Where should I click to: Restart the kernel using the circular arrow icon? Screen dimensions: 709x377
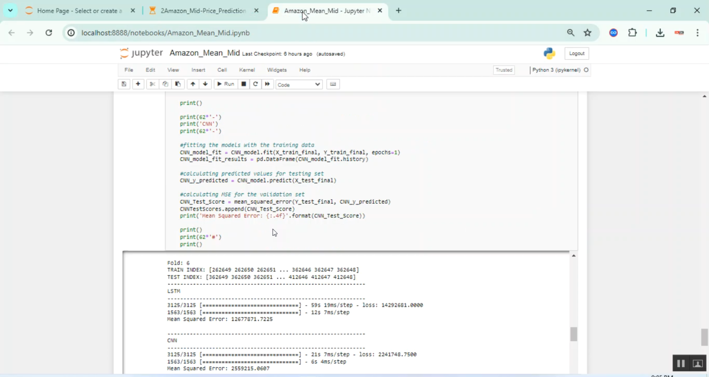(x=256, y=84)
